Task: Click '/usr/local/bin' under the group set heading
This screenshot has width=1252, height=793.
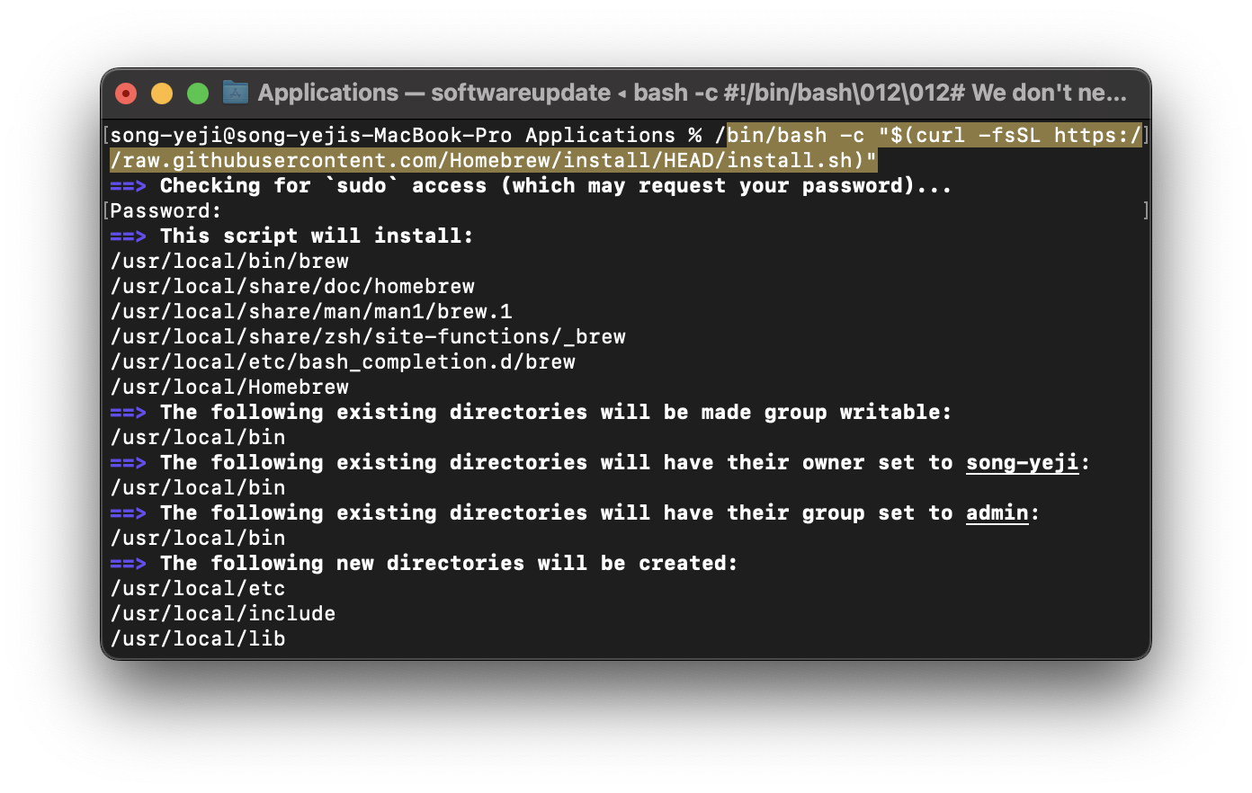Action: tap(198, 538)
